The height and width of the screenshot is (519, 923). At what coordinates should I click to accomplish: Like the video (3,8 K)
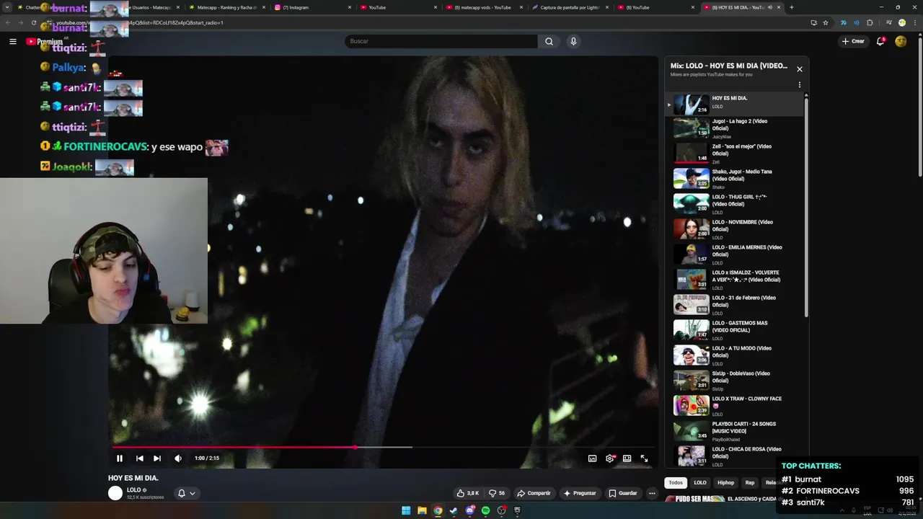[467, 493]
